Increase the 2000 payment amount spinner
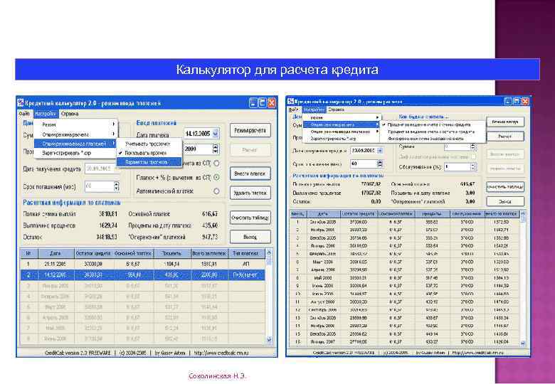Image resolution: width=555 pixels, height=384 pixels. coord(215,146)
